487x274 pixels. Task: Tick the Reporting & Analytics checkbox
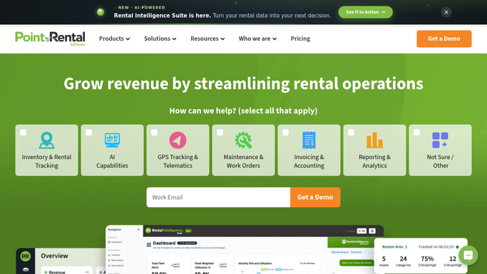pos(352,132)
